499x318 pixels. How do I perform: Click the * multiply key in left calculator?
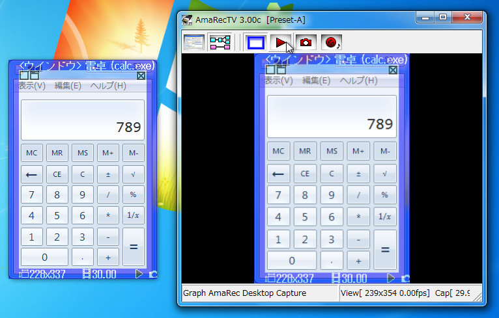(x=108, y=215)
